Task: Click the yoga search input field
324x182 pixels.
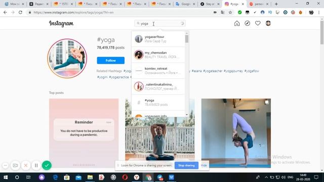Action: pos(159,24)
